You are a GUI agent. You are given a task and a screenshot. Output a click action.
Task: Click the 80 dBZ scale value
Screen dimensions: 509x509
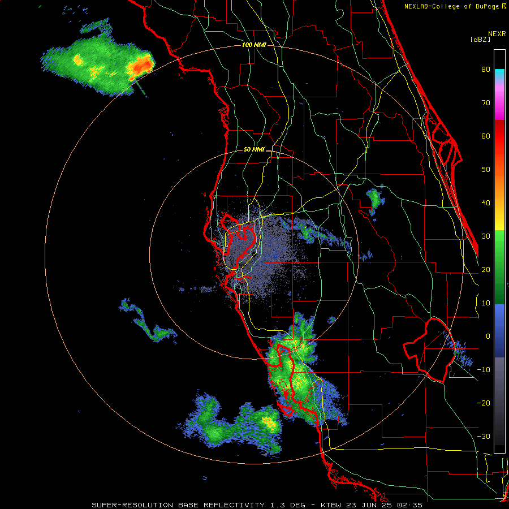(486, 70)
